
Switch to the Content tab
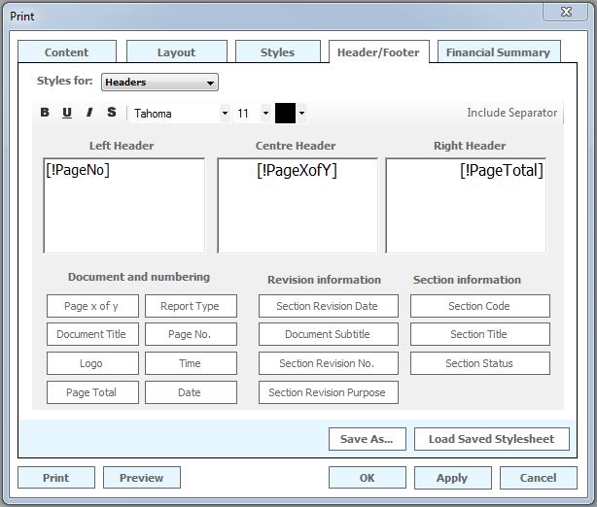pos(67,51)
